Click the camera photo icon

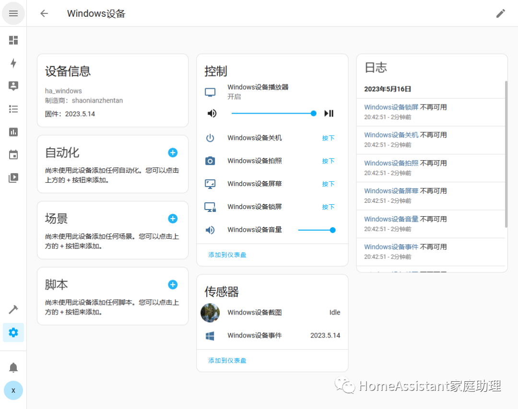(x=210, y=161)
